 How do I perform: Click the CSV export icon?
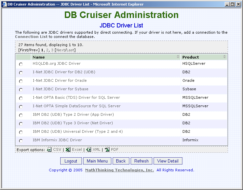(49, 149)
